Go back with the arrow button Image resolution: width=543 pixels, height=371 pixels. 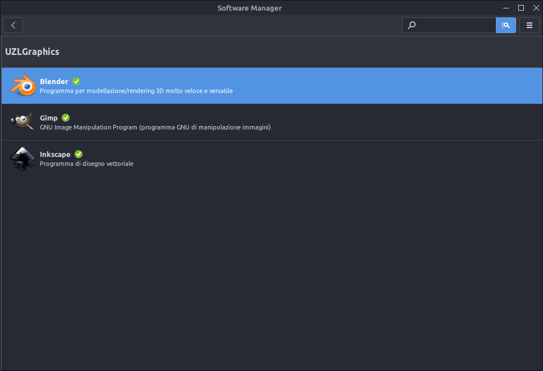[x=13, y=25]
